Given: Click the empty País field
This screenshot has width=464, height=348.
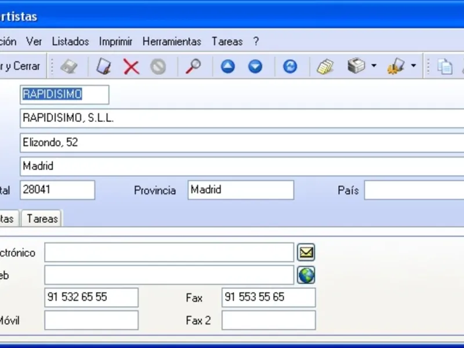Looking at the screenshot, I should (414, 190).
